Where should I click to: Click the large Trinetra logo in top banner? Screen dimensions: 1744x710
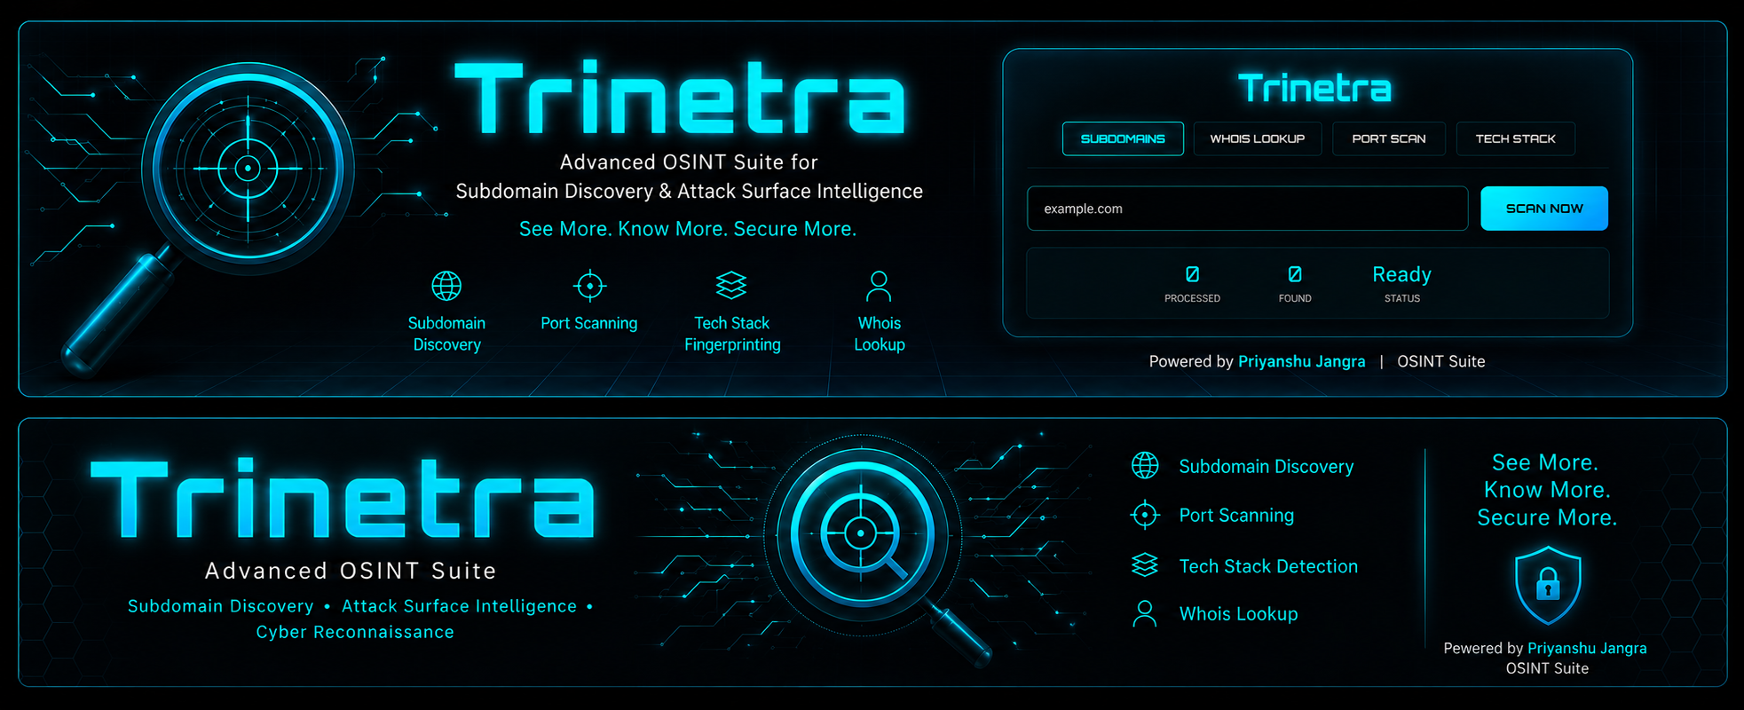pyautogui.click(x=680, y=98)
